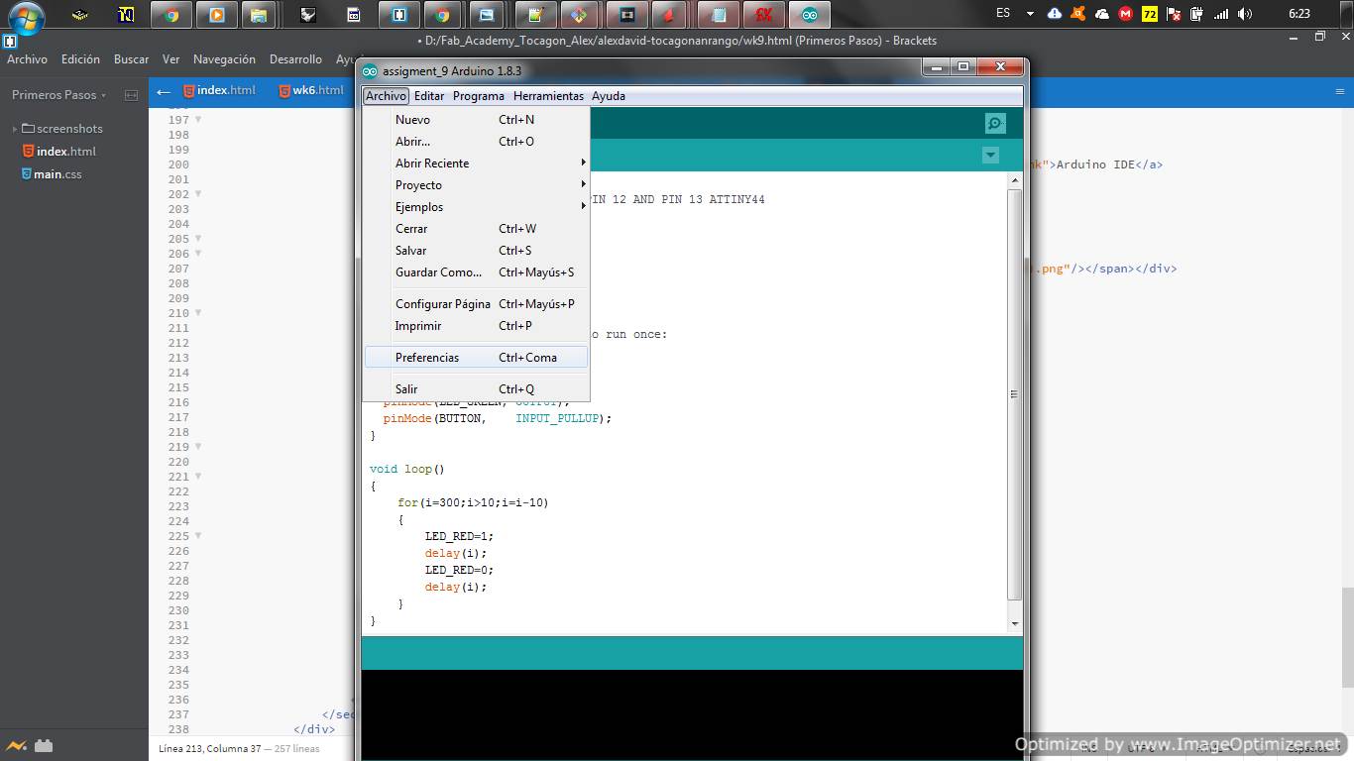Open the Brackets Desarrollo menu

(295, 59)
